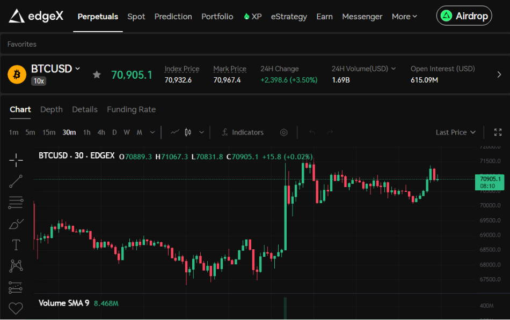Screen dimensions: 510x320
Task: Switch to line chart type
Action: [x=174, y=132]
